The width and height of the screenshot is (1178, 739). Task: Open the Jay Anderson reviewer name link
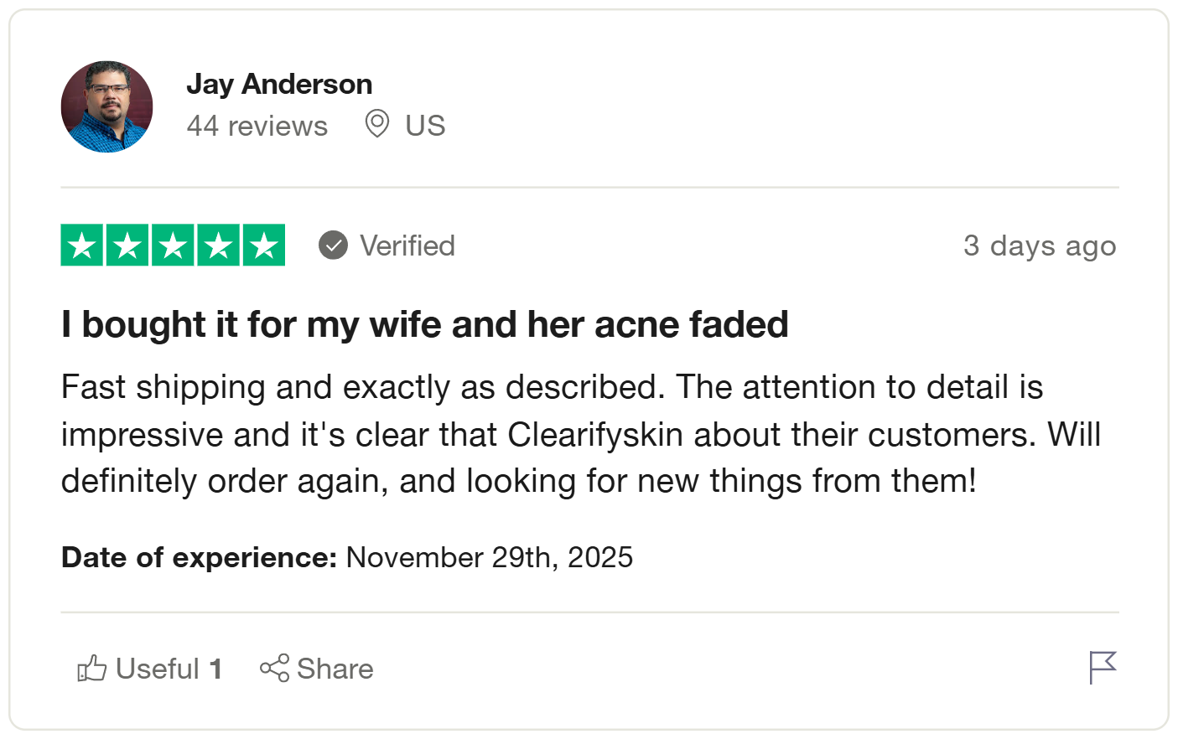[279, 84]
